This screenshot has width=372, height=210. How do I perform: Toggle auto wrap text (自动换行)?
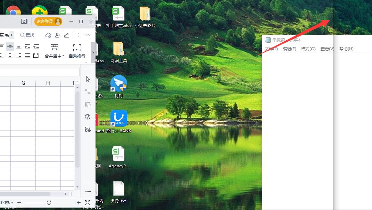coord(77,48)
